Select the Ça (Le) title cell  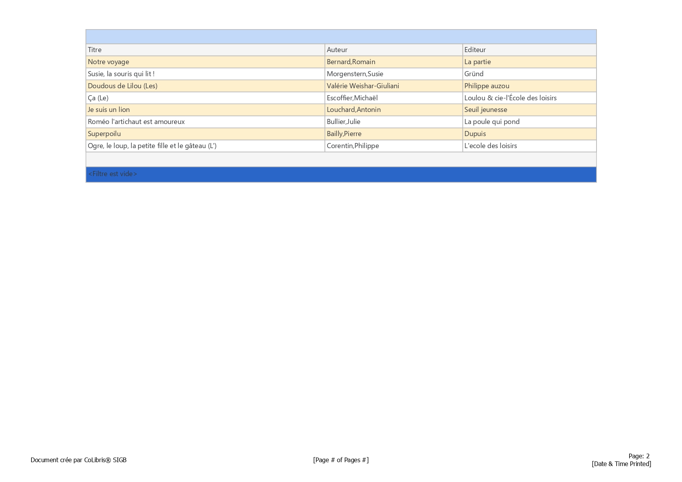point(205,98)
